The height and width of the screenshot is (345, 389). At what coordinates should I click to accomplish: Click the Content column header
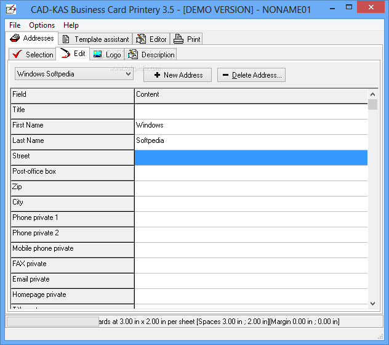(251, 96)
